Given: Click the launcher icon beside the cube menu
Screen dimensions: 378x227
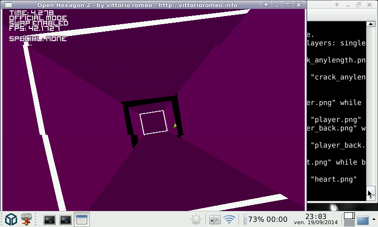Looking at the screenshot, I should tap(27, 219).
